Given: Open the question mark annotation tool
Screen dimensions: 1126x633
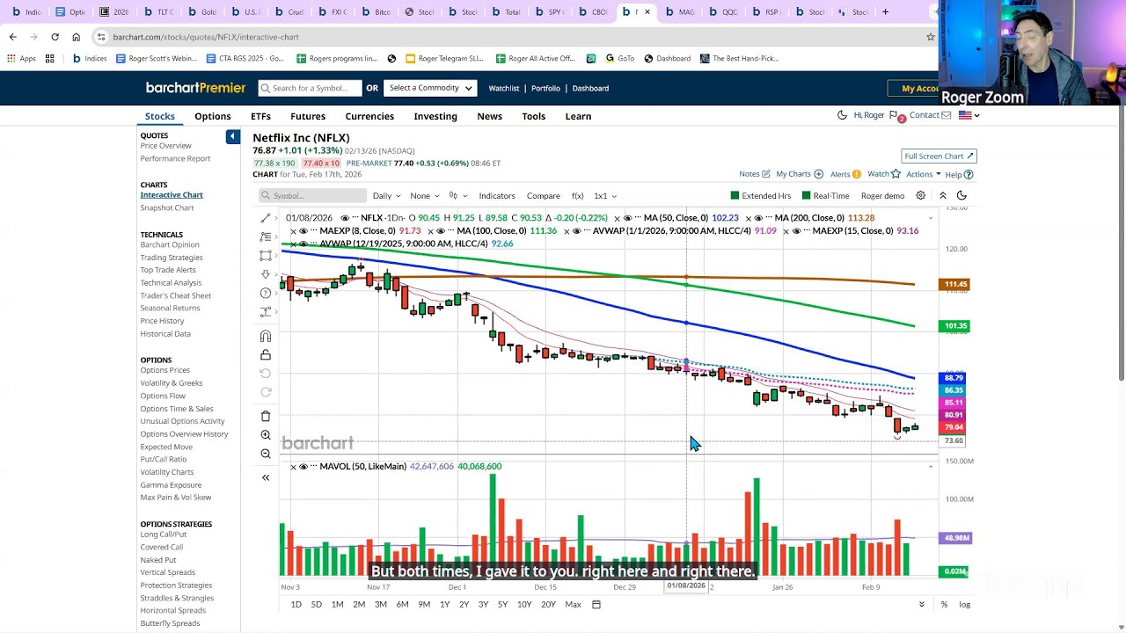Looking at the screenshot, I should click(x=266, y=293).
